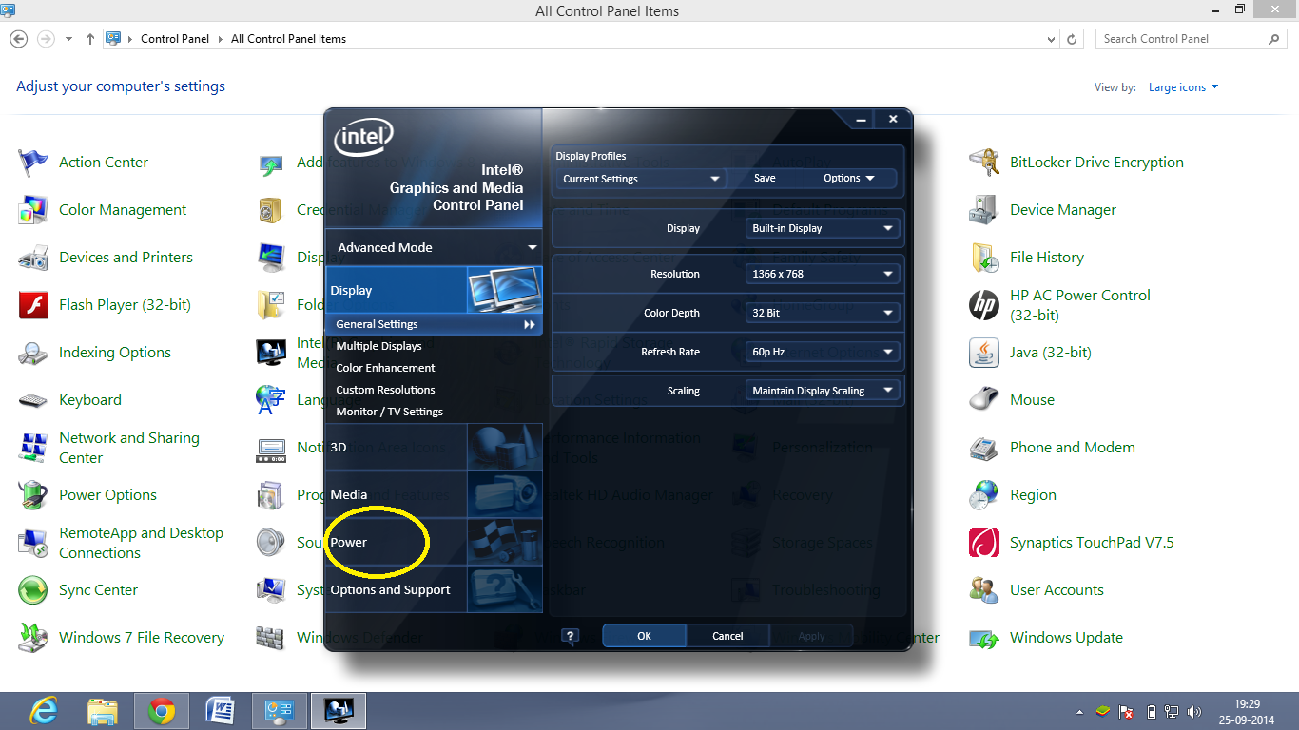Open Sync Center in Control Panel
Image resolution: width=1299 pixels, height=730 pixels.
(78, 590)
